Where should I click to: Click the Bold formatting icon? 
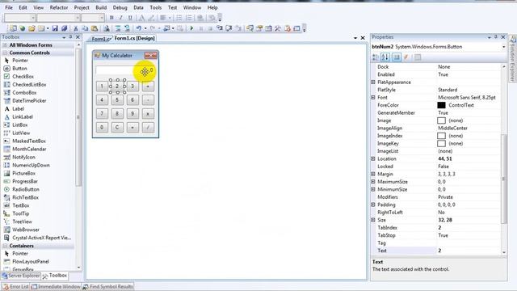tap(111, 18)
